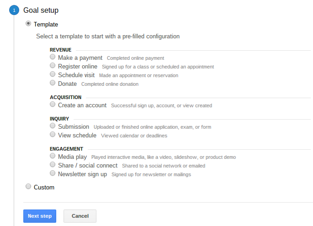Choose Newsletter sign up radio option

point(53,173)
